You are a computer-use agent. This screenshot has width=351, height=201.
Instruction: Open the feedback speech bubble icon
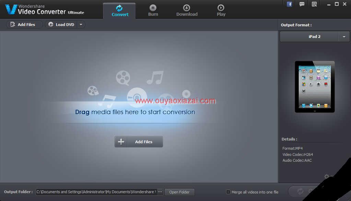click(302, 4)
